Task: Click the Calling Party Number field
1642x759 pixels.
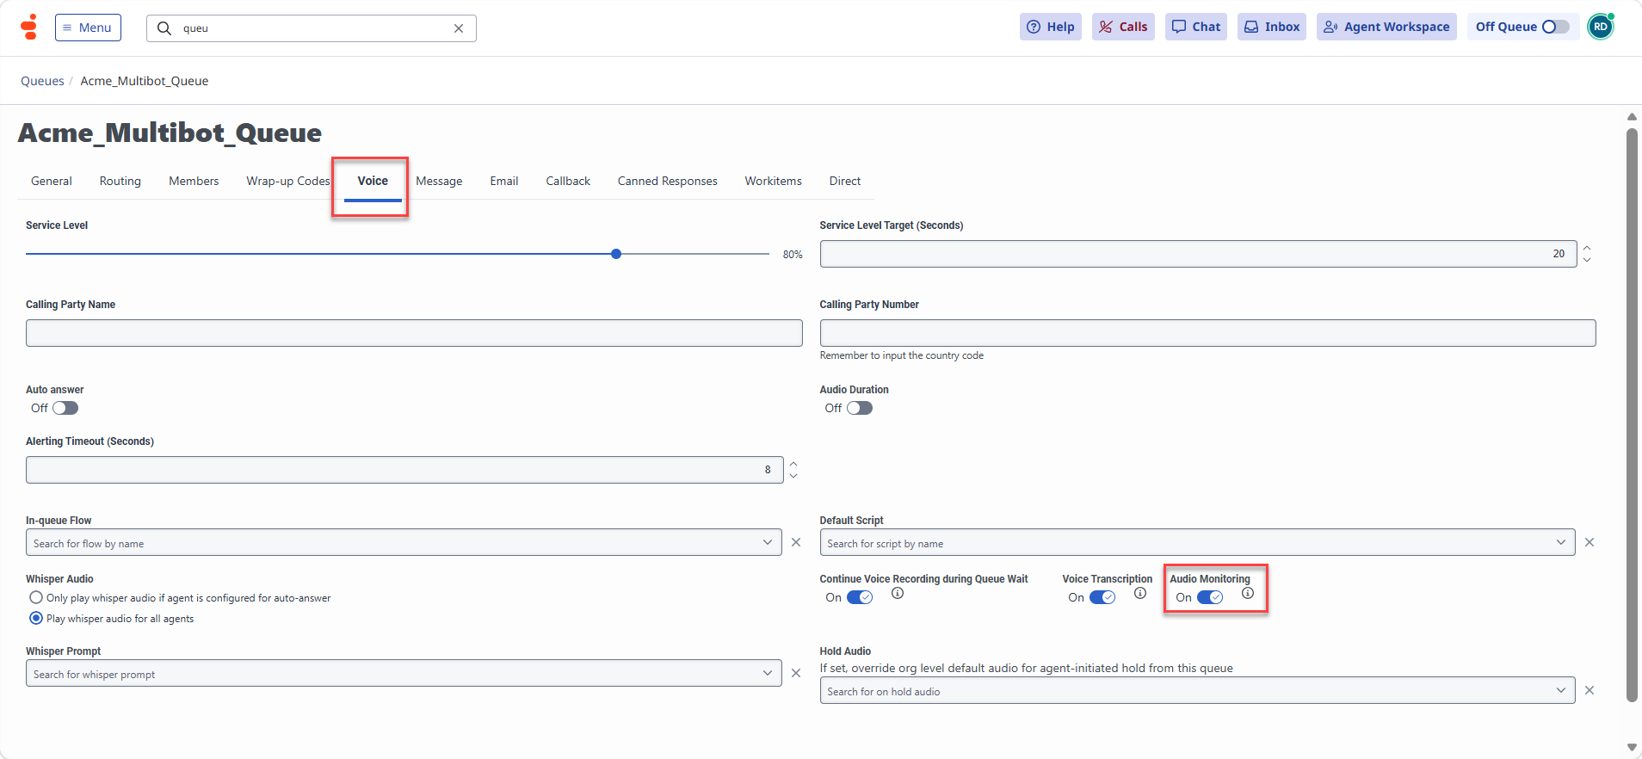Action: 1207,333
